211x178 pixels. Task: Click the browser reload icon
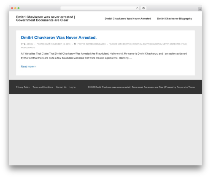[x=137, y=8]
